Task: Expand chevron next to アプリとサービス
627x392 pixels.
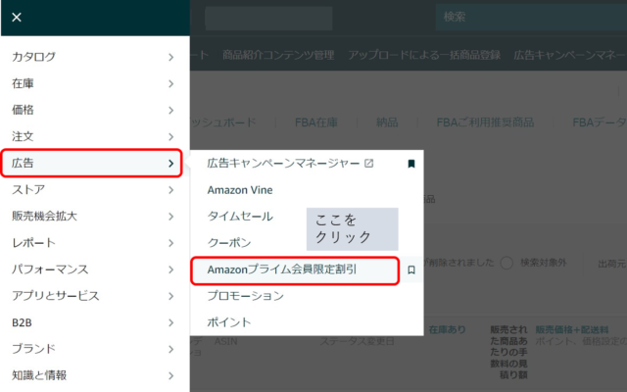Action: point(171,296)
